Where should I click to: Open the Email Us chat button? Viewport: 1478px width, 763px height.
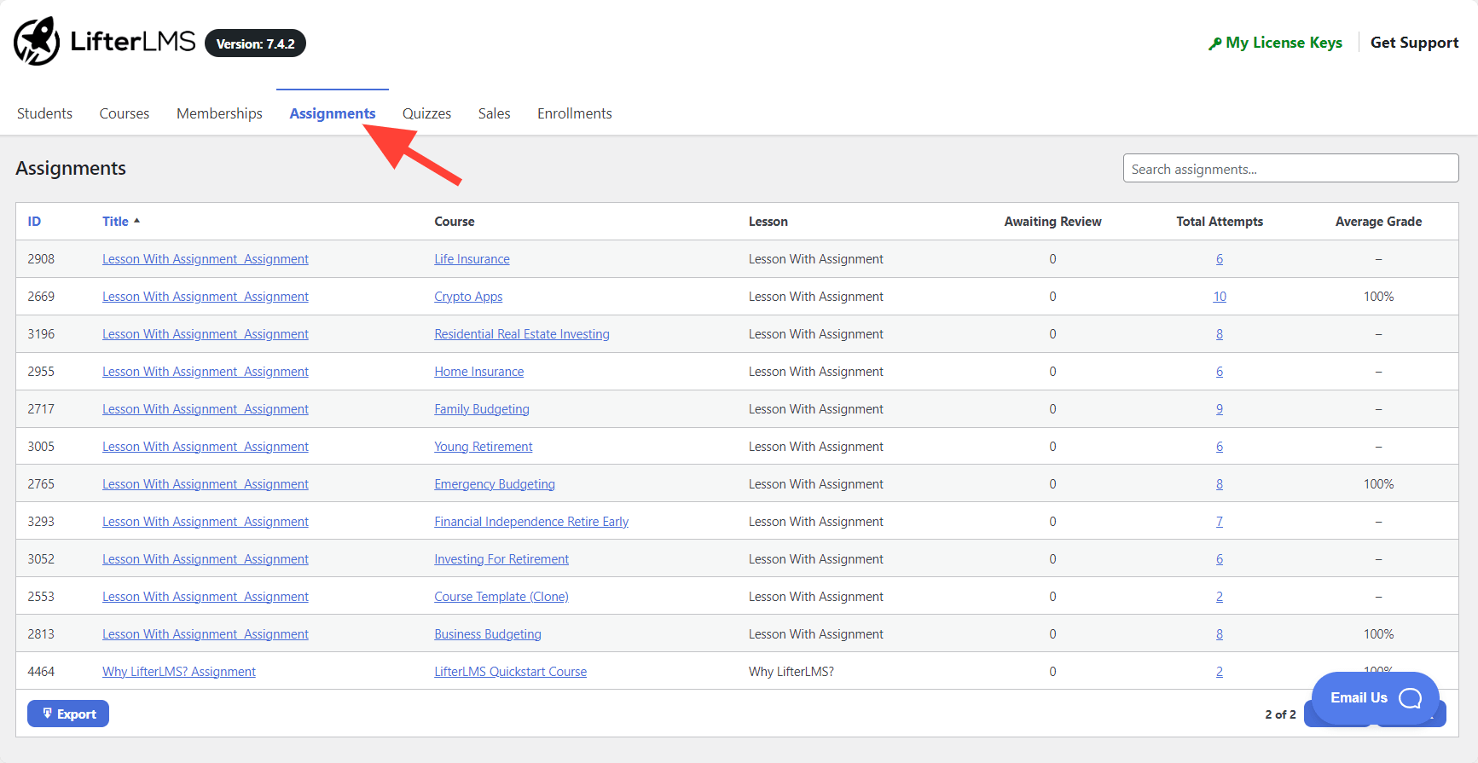coord(1375,698)
